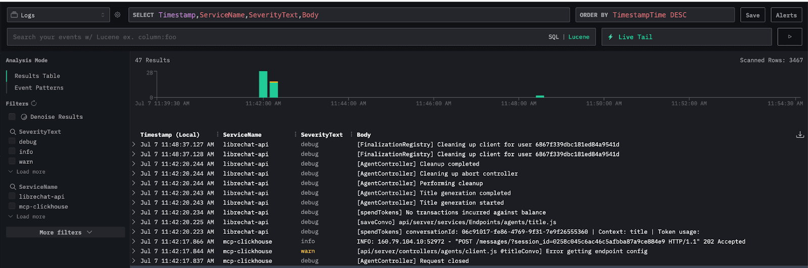
Task: Check the warn severity filter
Action: click(12, 161)
